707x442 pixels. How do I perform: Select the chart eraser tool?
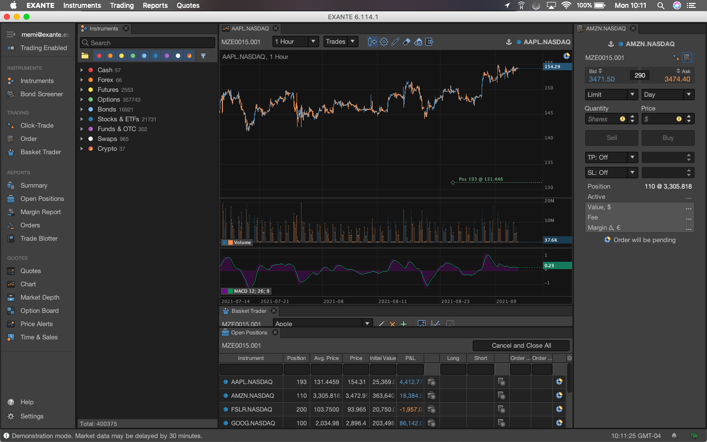407,42
